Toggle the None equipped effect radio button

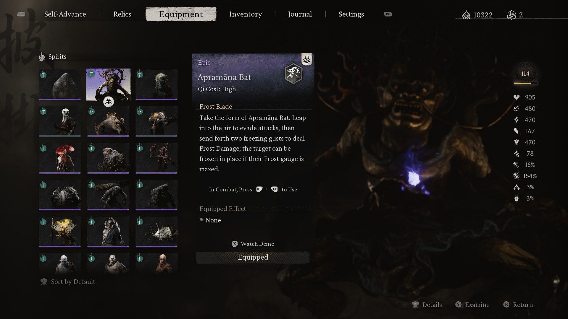point(201,220)
